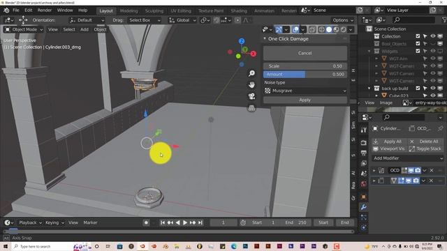Select rendered viewport shading icon
This screenshot has height=251, width=447.
[344, 29]
